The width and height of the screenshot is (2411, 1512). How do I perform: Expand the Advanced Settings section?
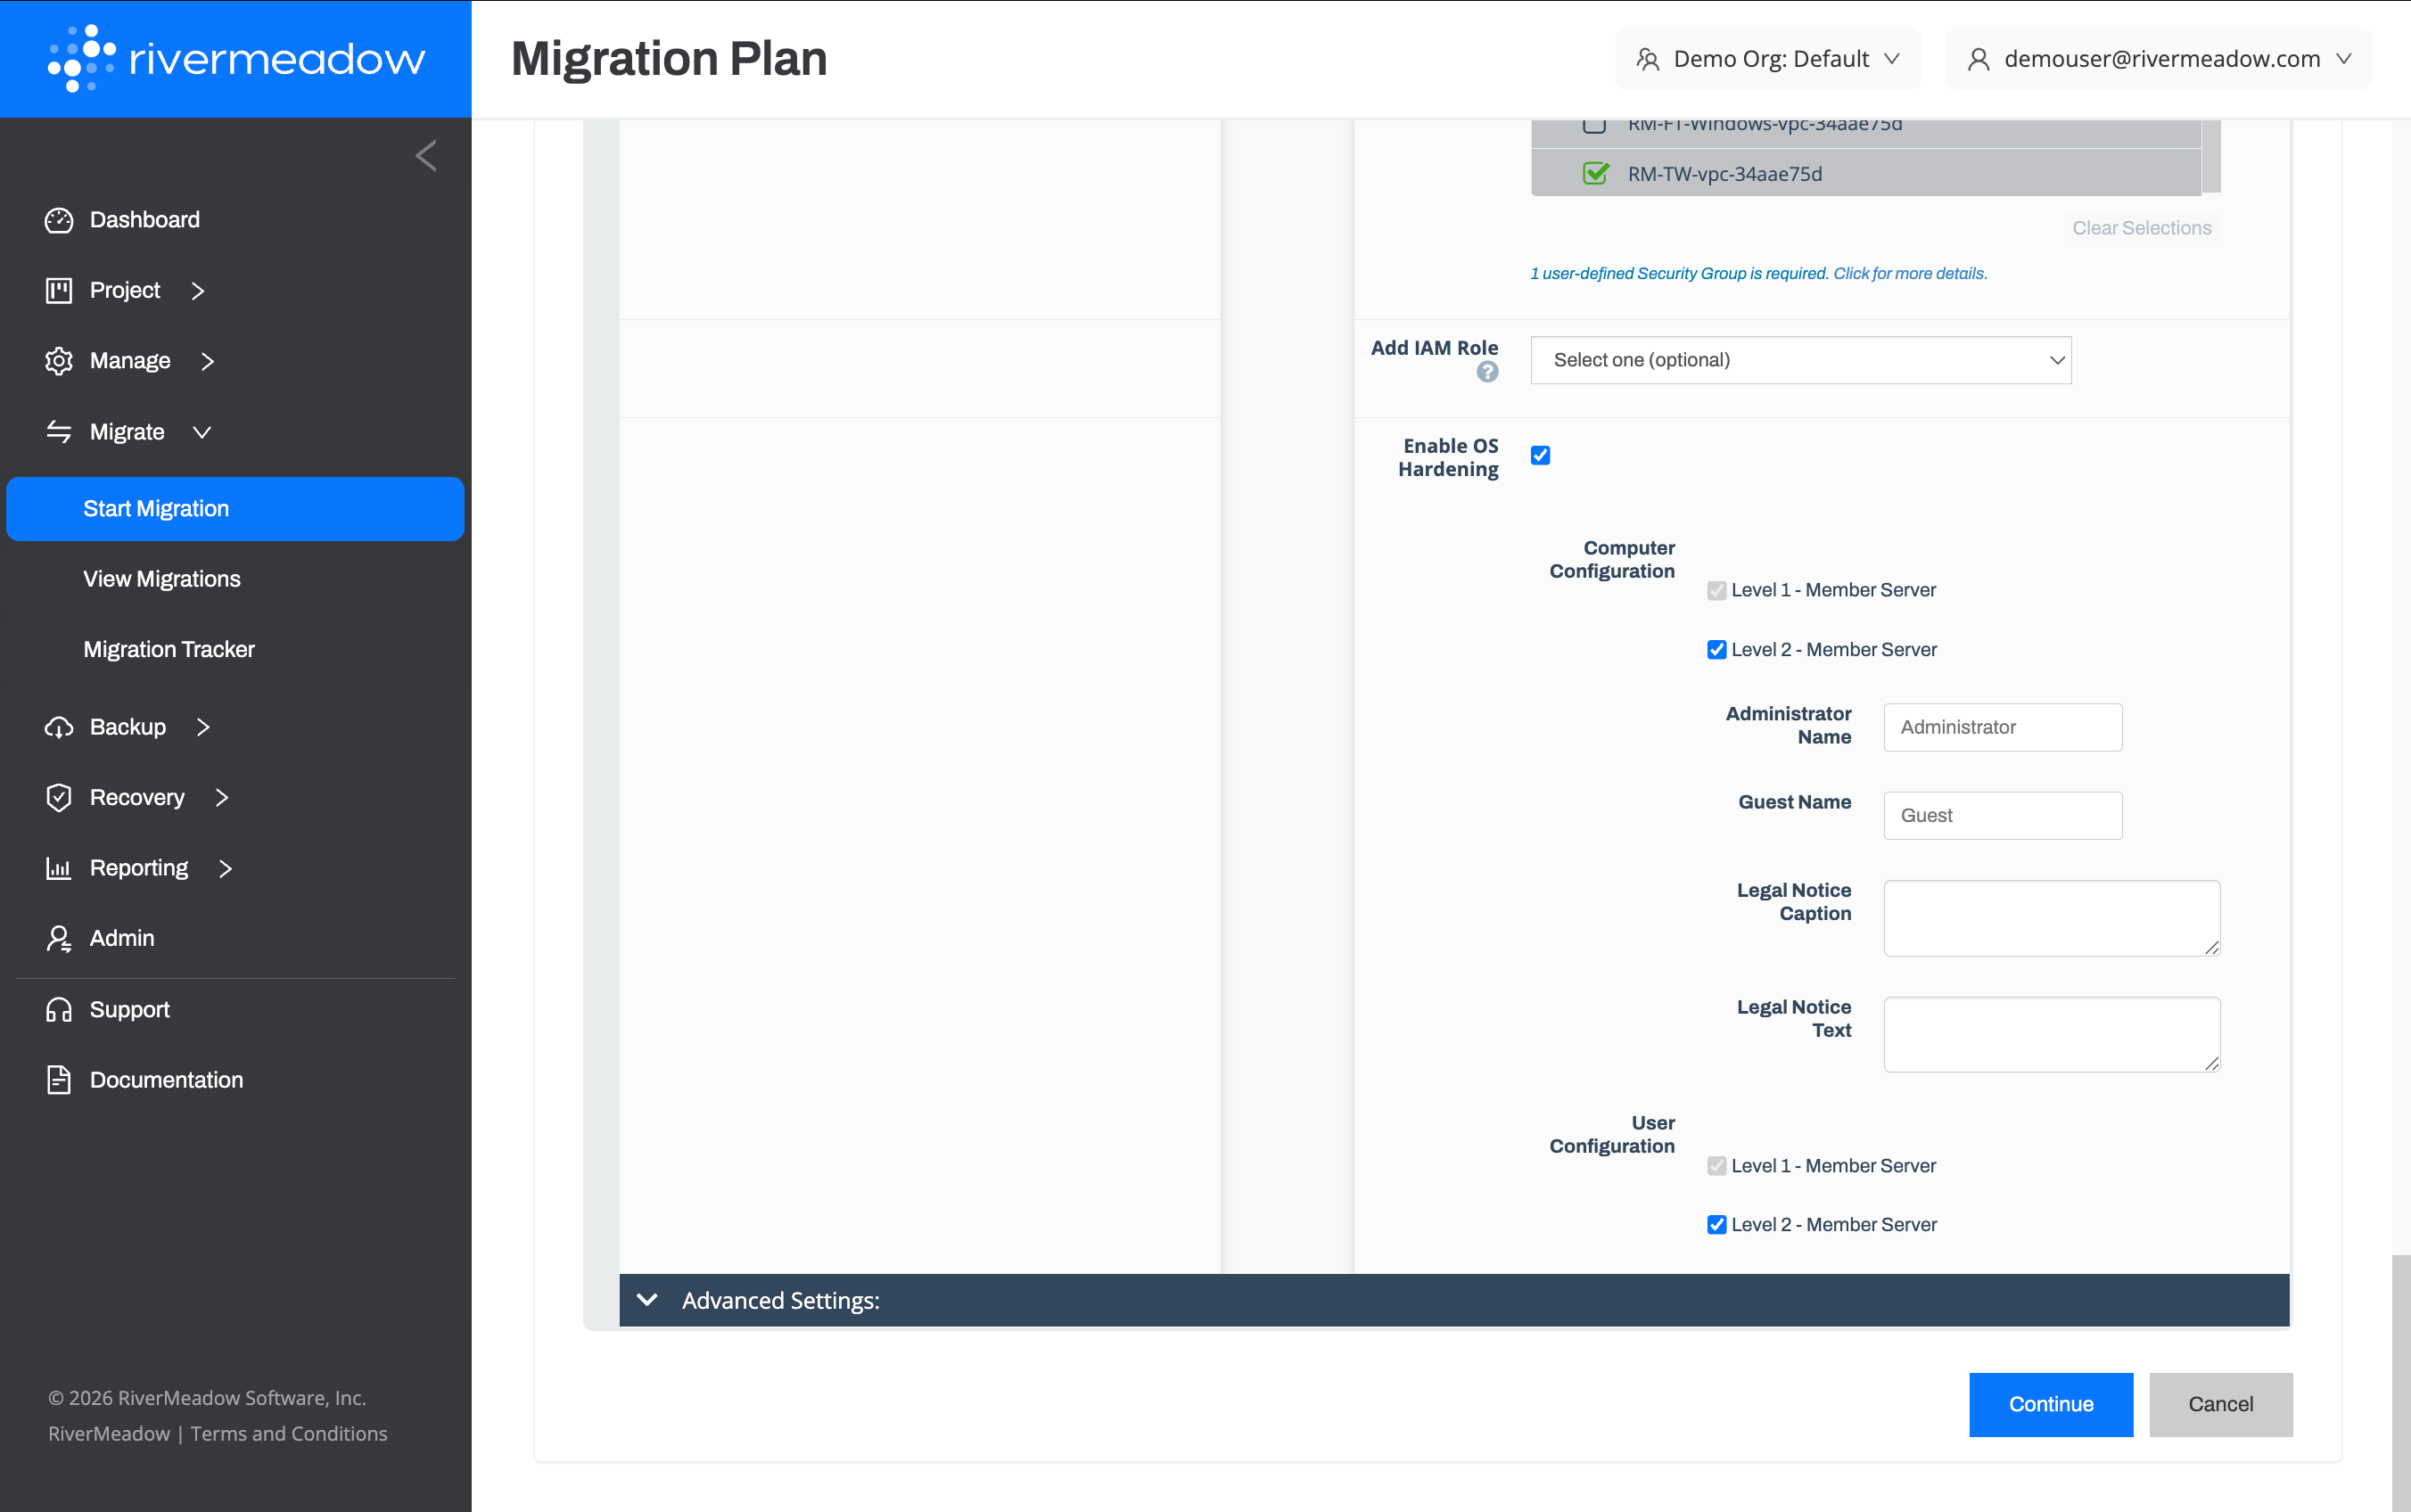pos(780,1300)
